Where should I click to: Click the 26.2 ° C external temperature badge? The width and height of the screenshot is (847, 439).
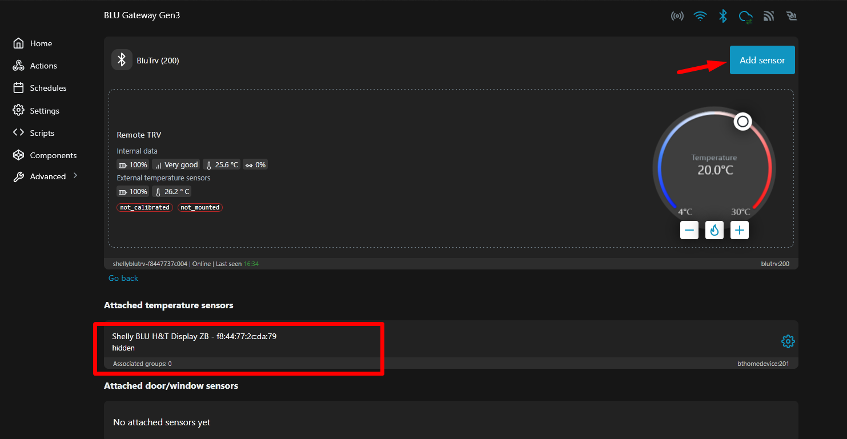pyautogui.click(x=172, y=192)
